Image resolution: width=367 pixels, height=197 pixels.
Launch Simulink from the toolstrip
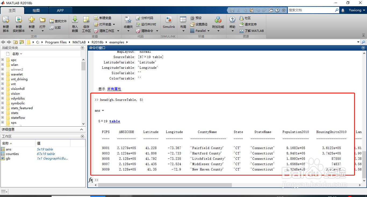[169, 22]
